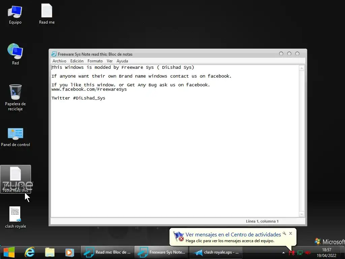Open the Windows Start button

click(9, 252)
